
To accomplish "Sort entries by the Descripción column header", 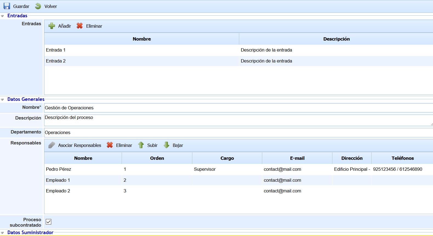I will (x=336, y=39).
